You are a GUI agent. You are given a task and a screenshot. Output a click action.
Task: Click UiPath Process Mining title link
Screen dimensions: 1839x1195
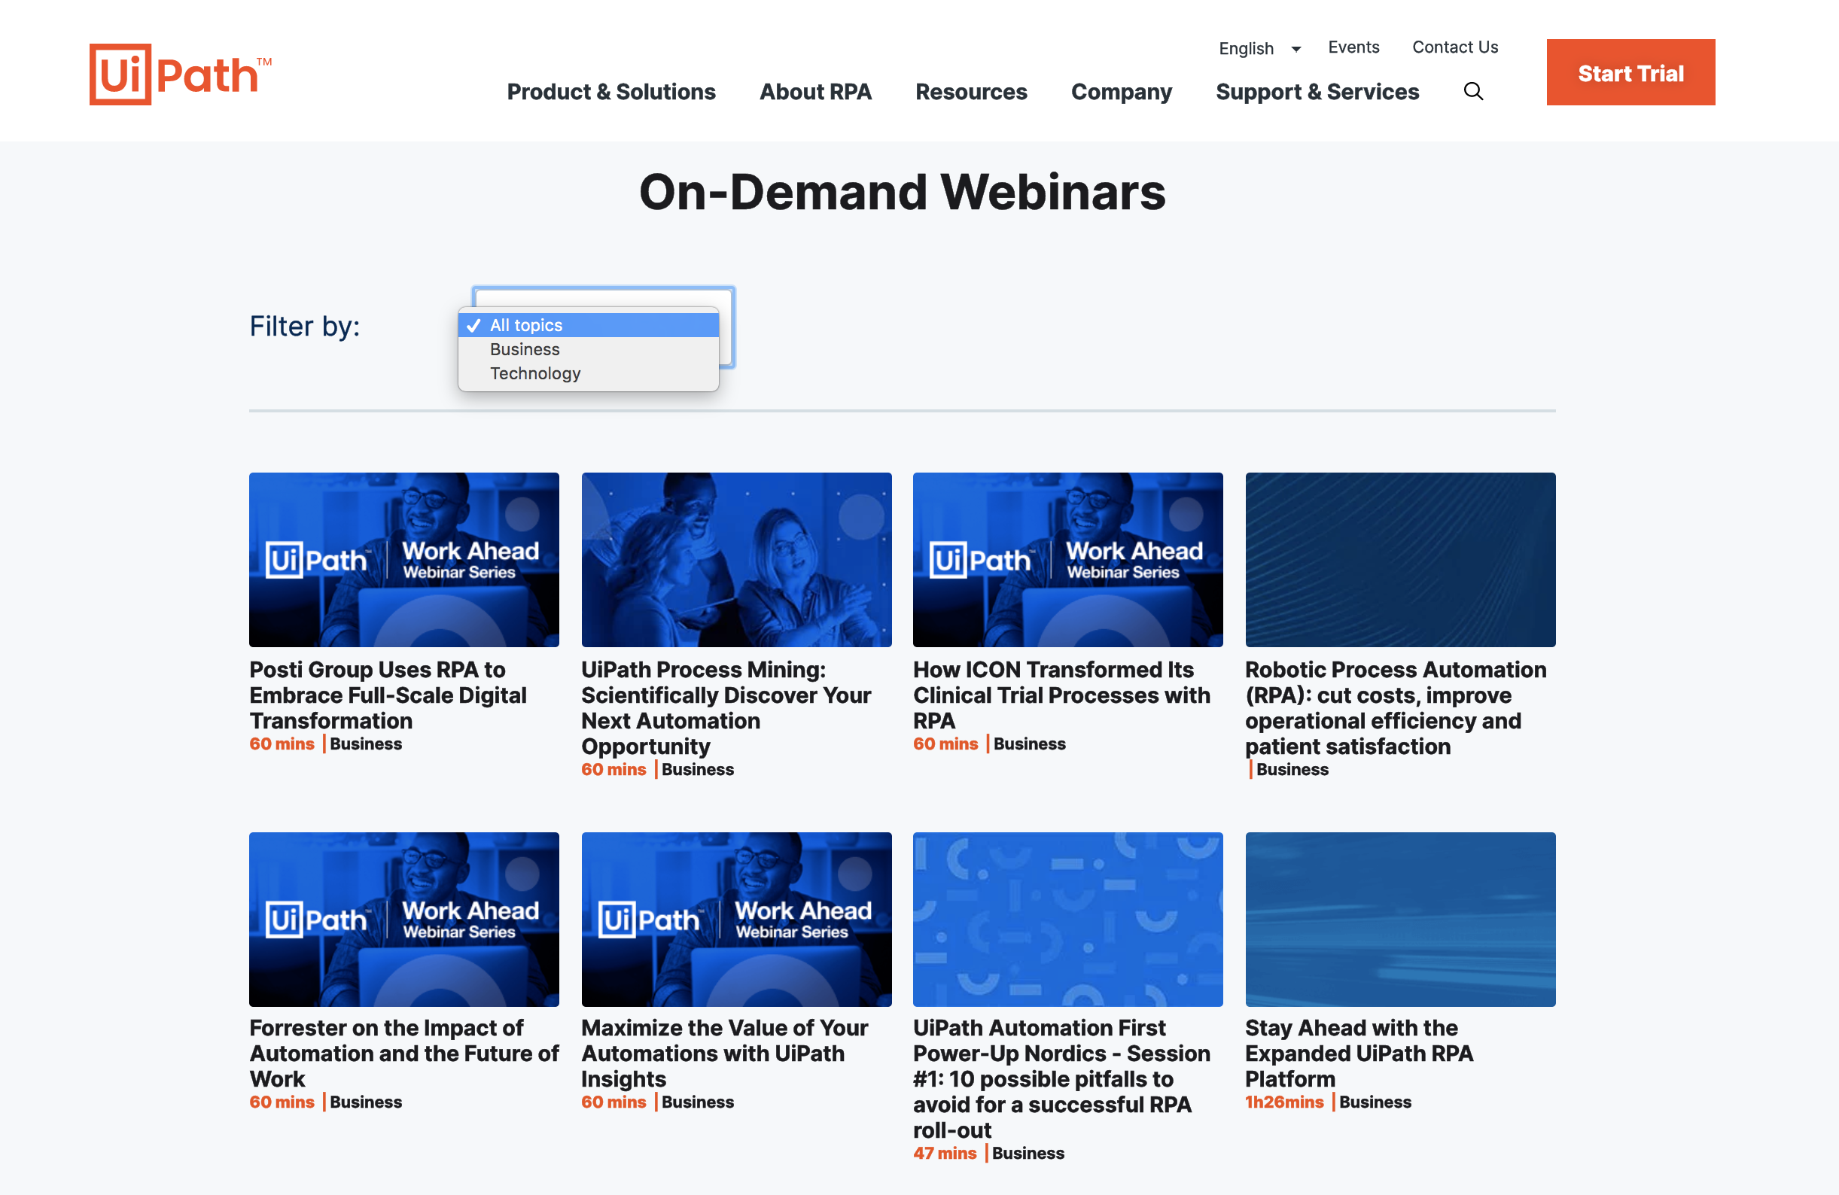(x=726, y=707)
